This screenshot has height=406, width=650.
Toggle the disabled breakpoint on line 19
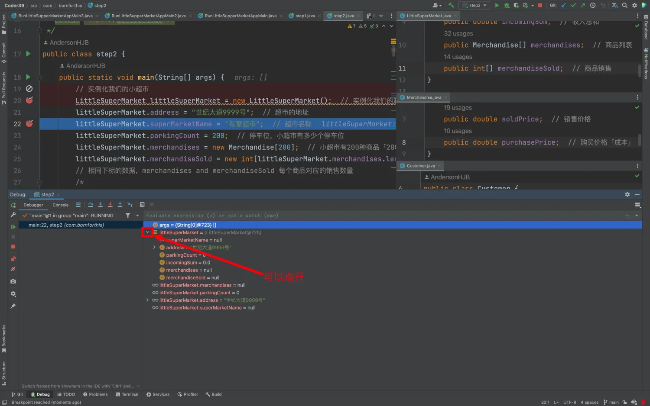[29, 89]
